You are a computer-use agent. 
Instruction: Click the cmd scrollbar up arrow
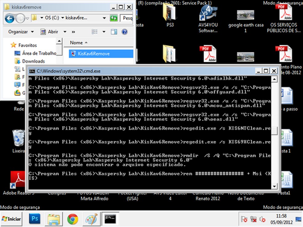(x=274, y=79)
